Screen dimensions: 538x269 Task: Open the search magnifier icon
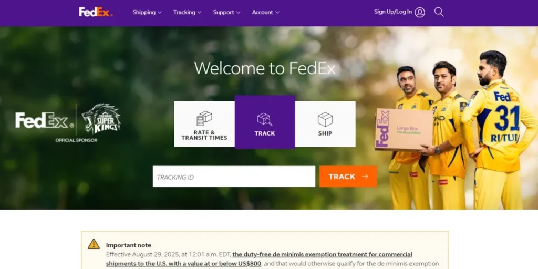tap(439, 12)
